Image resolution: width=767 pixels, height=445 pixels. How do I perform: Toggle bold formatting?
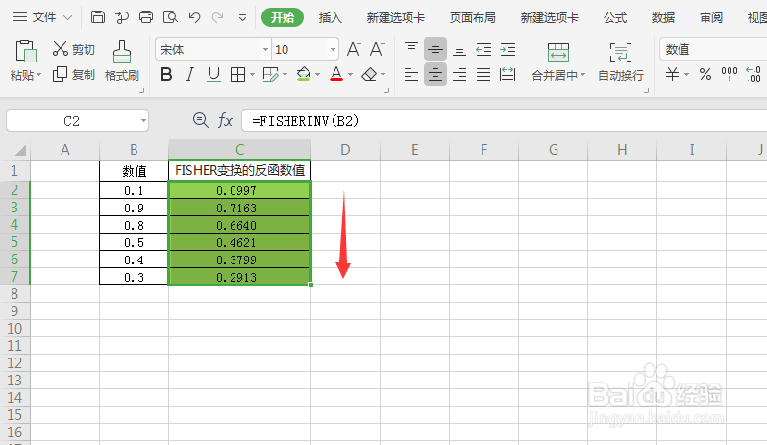166,75
